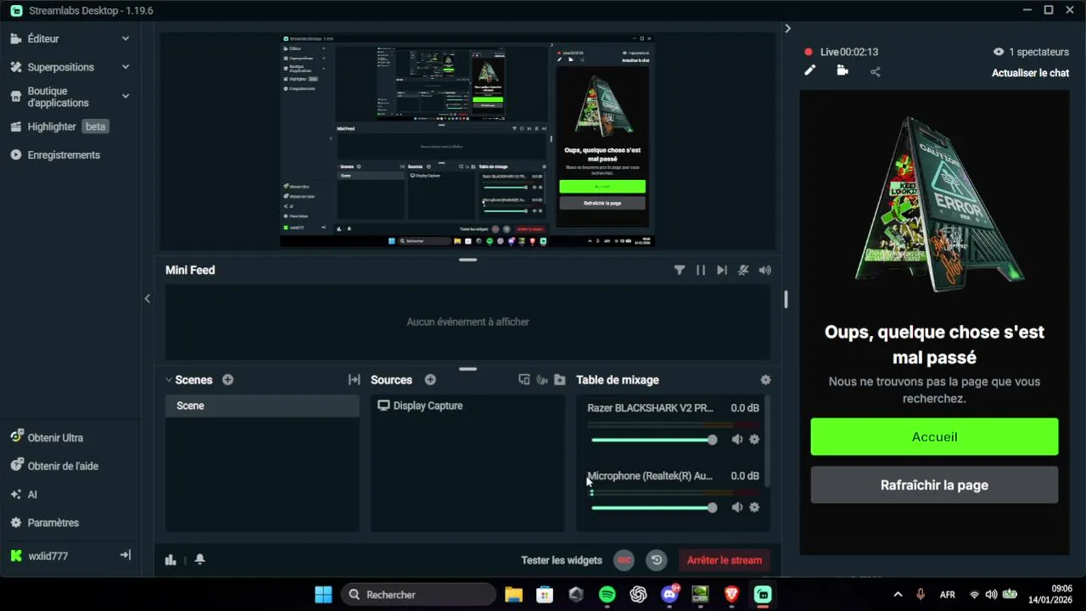Open Discord from the taskbar
The height and width of the screenshot is (611, 1086).
click(669, 594)
